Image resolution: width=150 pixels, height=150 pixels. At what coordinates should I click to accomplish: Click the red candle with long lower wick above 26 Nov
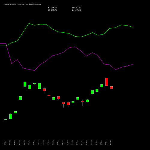[x=82, y=101]
